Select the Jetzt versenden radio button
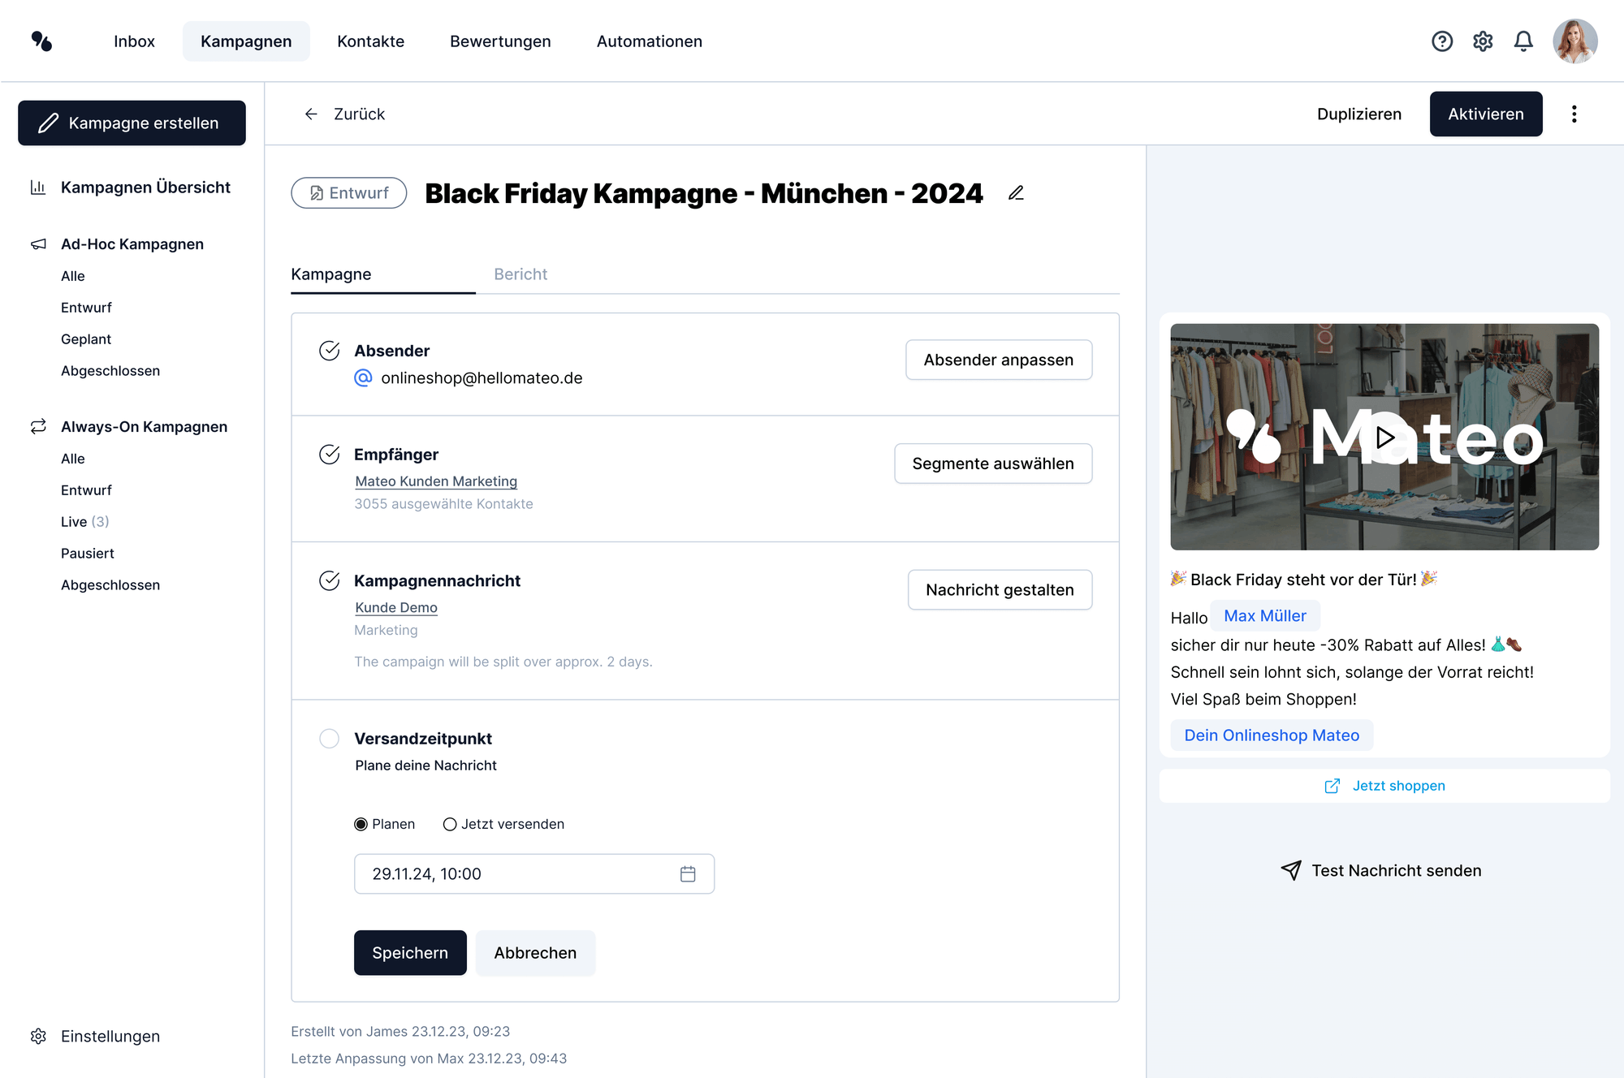The height and width of the screenshot is (1078, 1624). coord(450,825)
